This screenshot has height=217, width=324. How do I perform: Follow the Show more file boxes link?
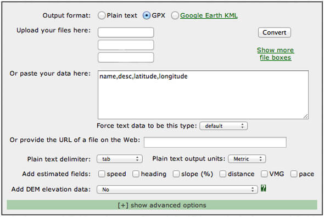[276, 54]
